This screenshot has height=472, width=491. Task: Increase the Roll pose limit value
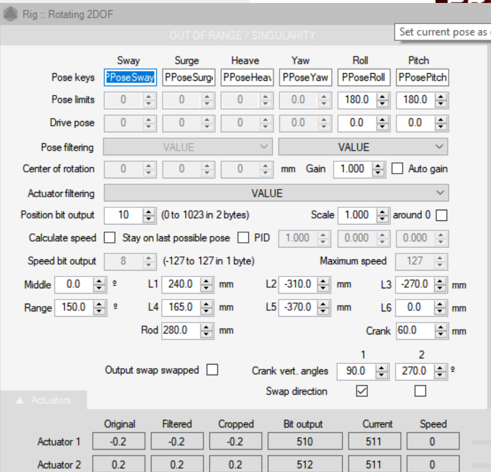[382, 97]
